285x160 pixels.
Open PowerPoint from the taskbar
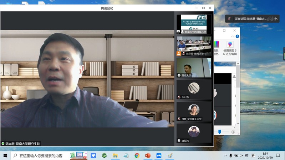[148, 156]
